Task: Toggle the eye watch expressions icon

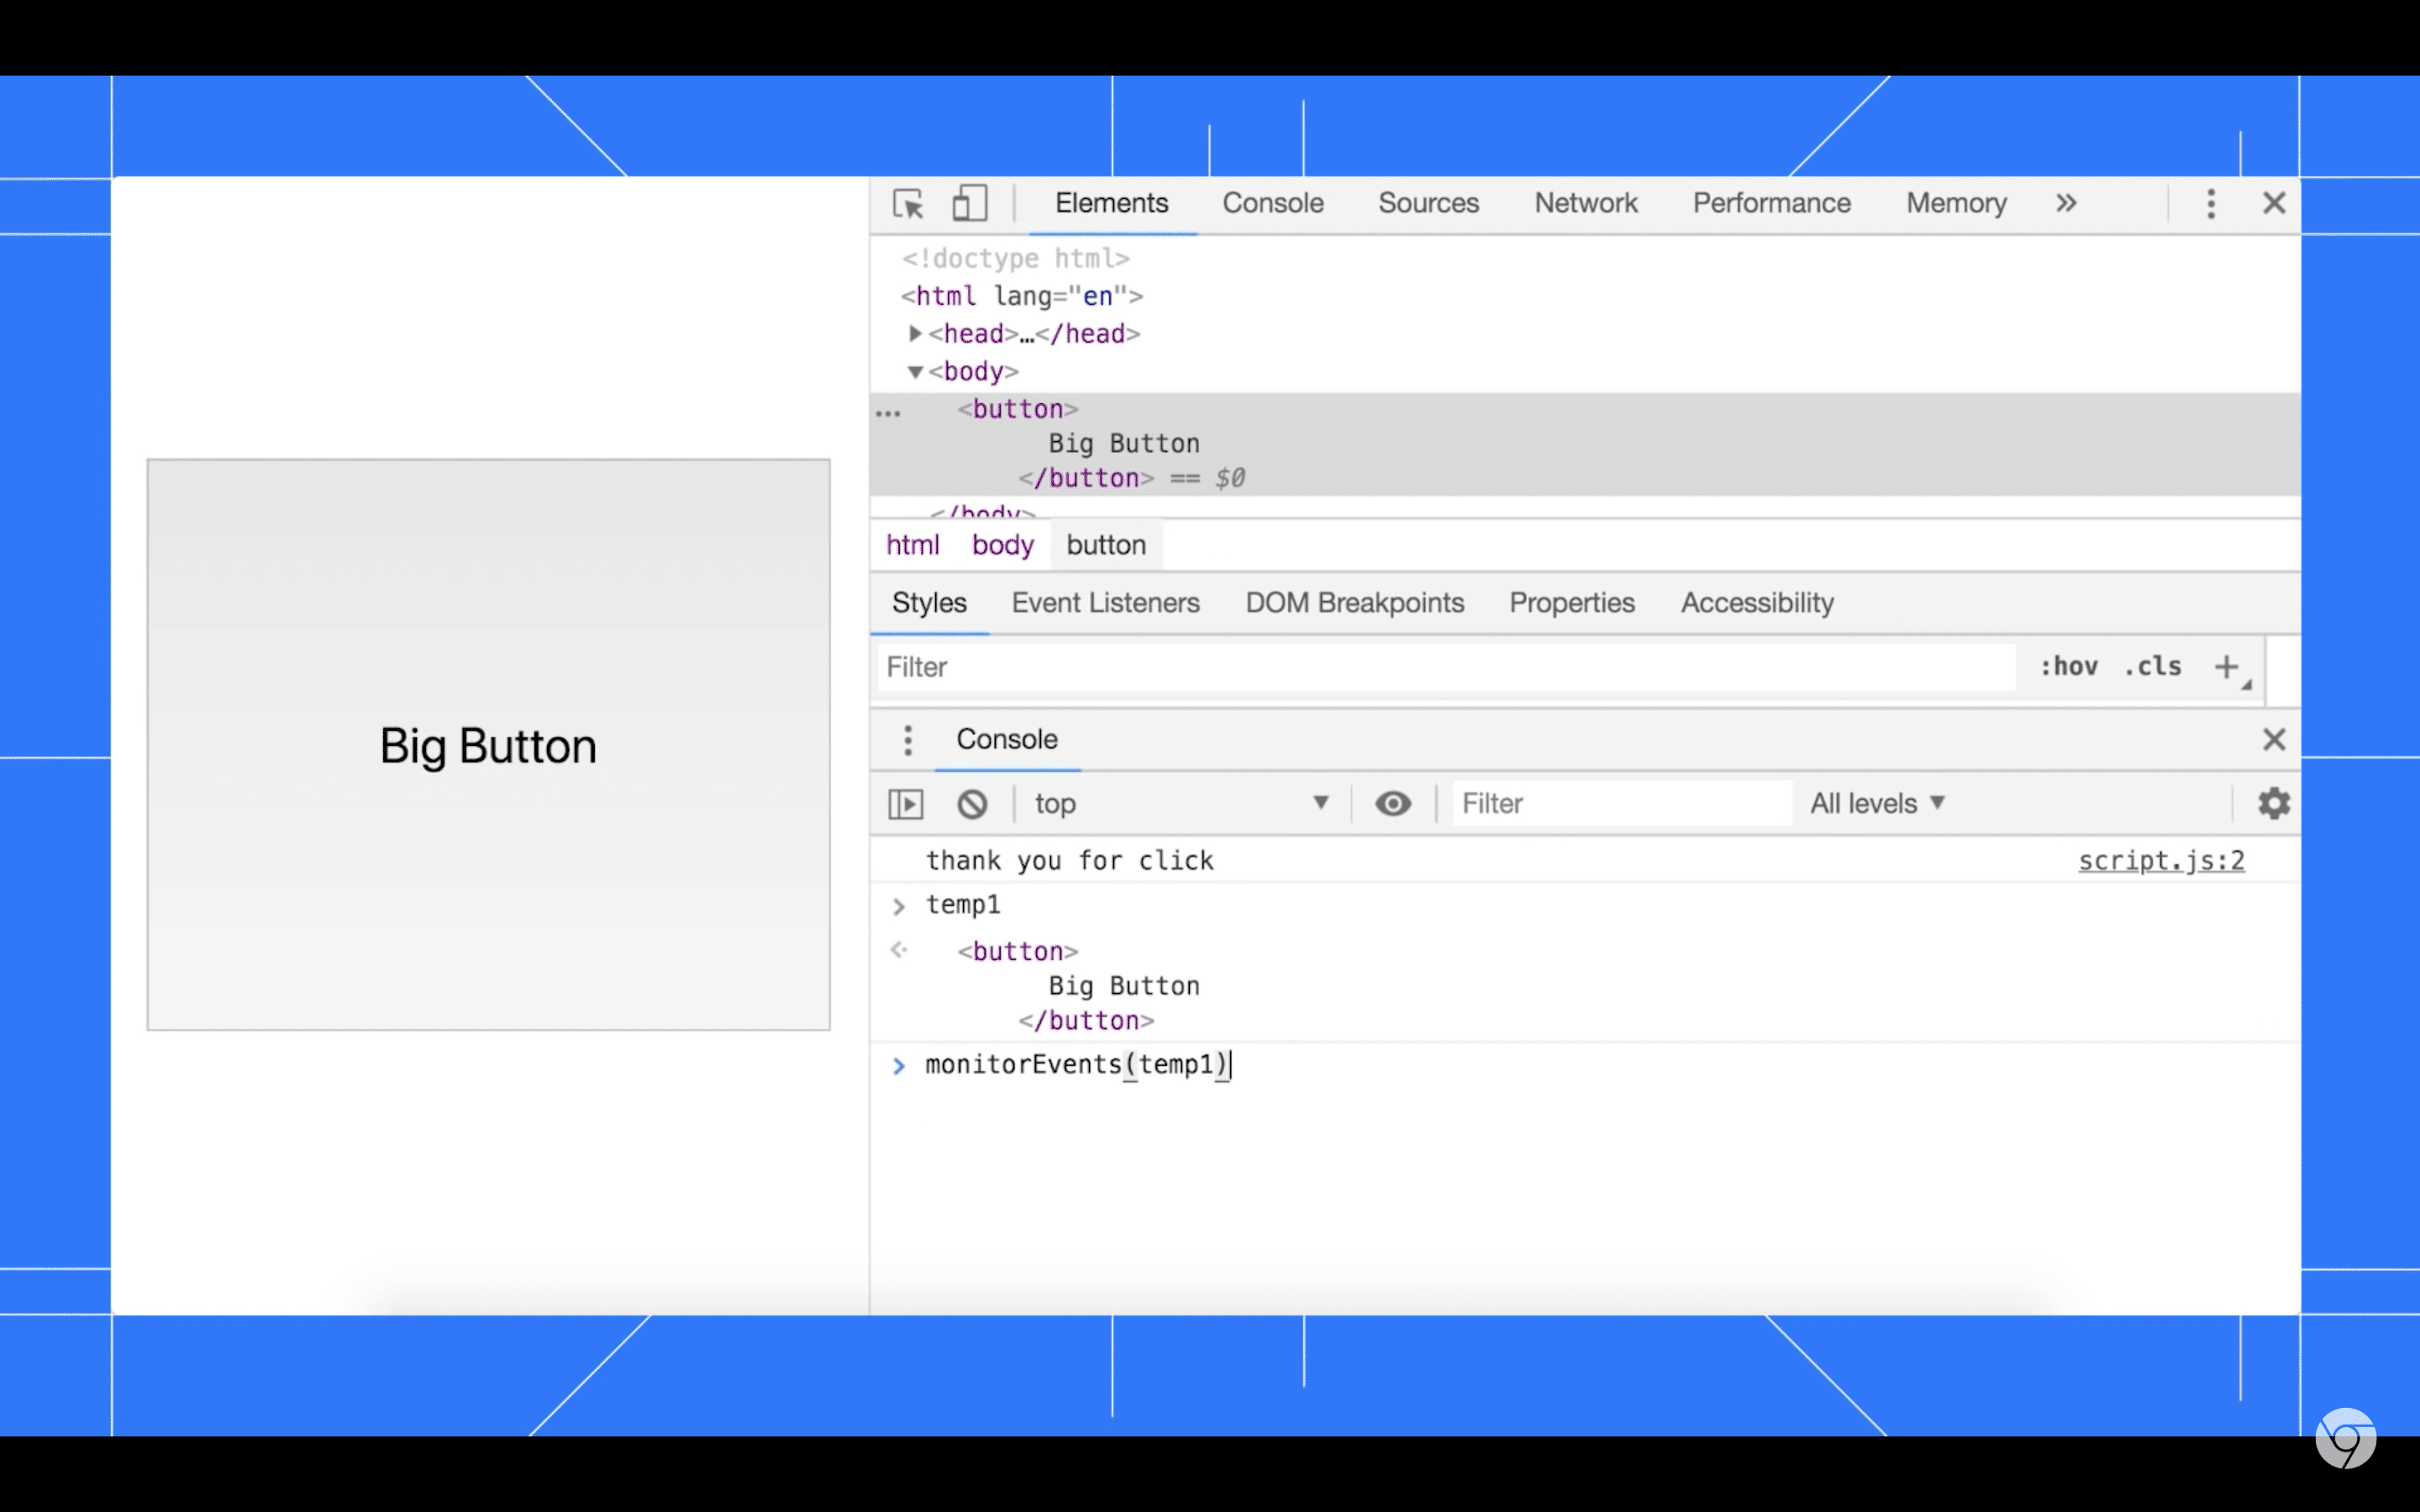Action: pyautogui.click(x=1394, y=803)
